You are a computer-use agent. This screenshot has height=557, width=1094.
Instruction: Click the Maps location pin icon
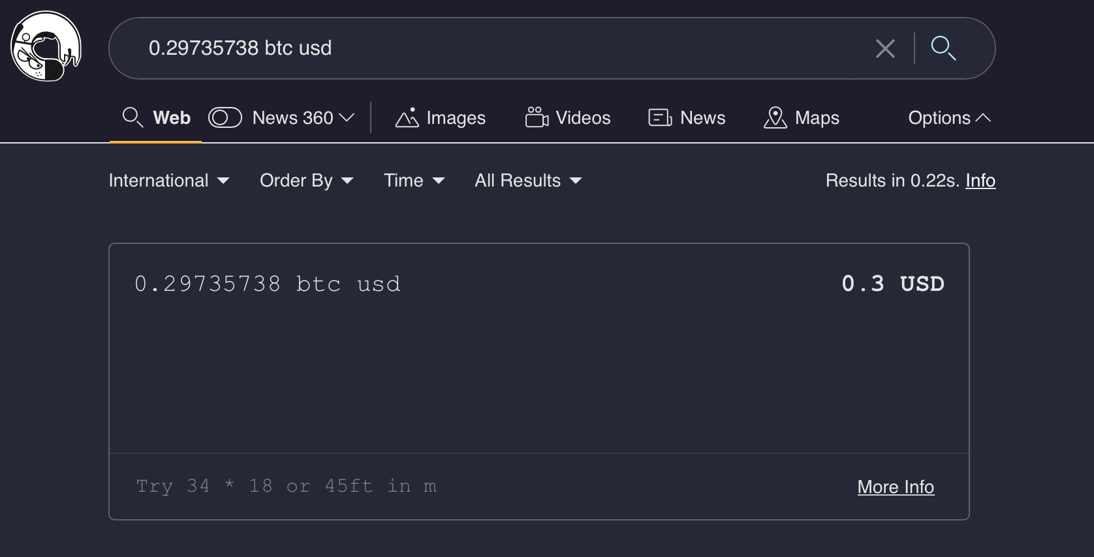[775, 117]
